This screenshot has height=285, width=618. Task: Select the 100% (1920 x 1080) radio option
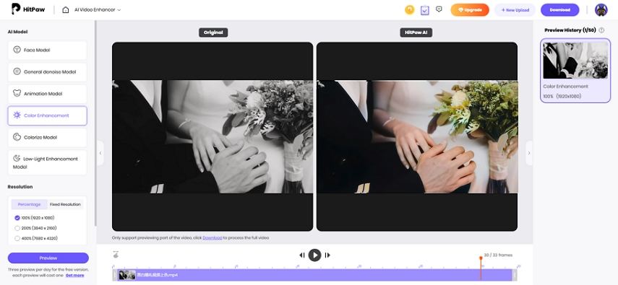[17, 218]
